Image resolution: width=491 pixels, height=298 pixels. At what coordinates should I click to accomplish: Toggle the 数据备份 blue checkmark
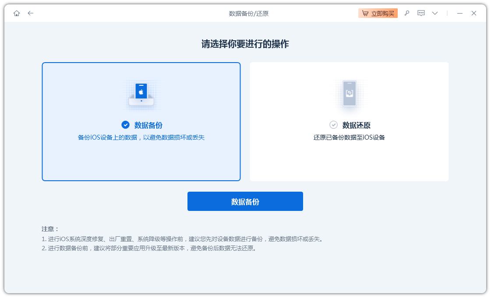coord(125,125)
